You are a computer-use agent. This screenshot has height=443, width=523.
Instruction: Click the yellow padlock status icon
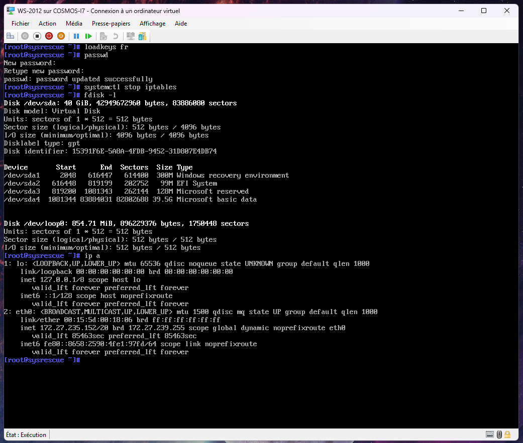(507, 434)
